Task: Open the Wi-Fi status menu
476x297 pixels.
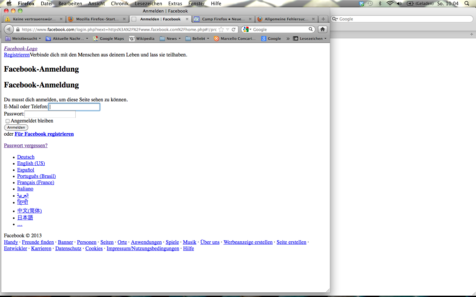Action: pos(390,4)
